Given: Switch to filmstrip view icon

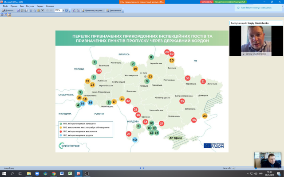Looking at the screenshot, I should point(5,14).
